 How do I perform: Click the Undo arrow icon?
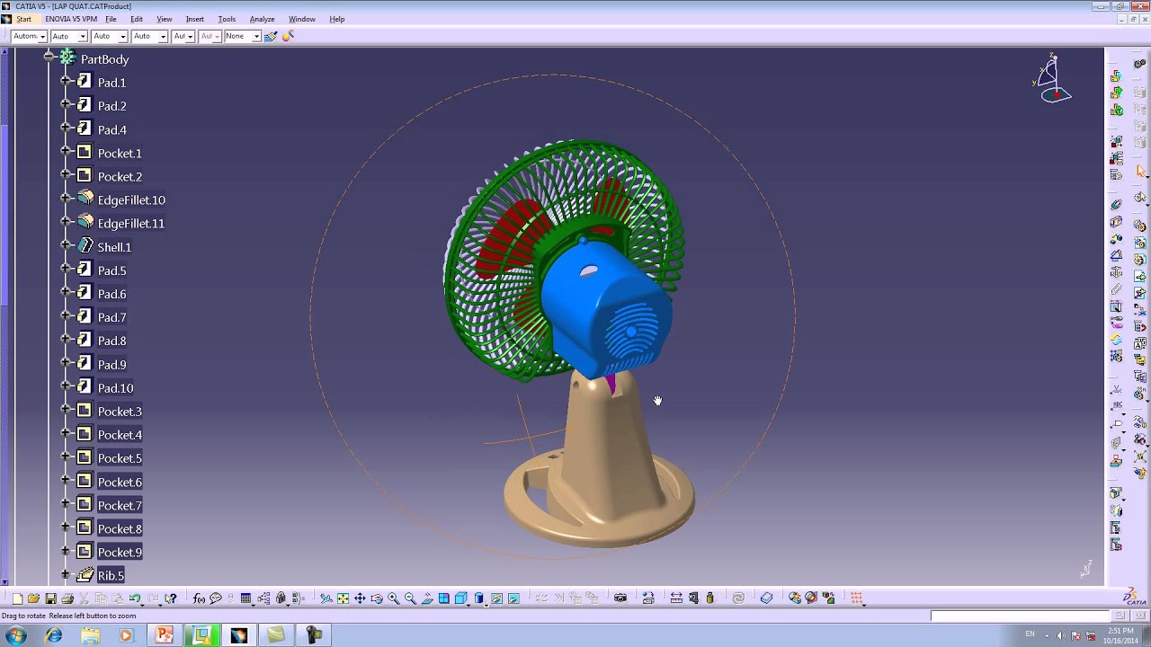[134, 598]
